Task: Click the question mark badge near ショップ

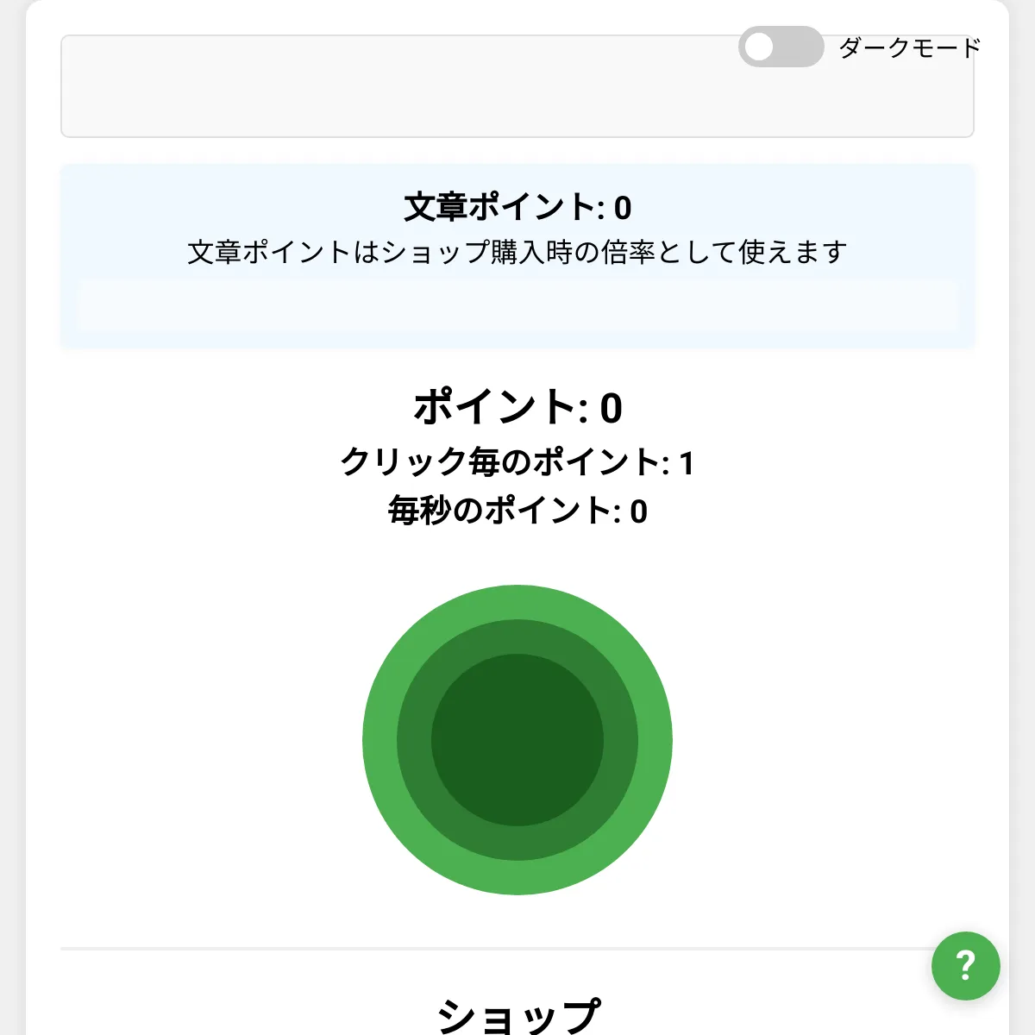Action: point(965,965)
